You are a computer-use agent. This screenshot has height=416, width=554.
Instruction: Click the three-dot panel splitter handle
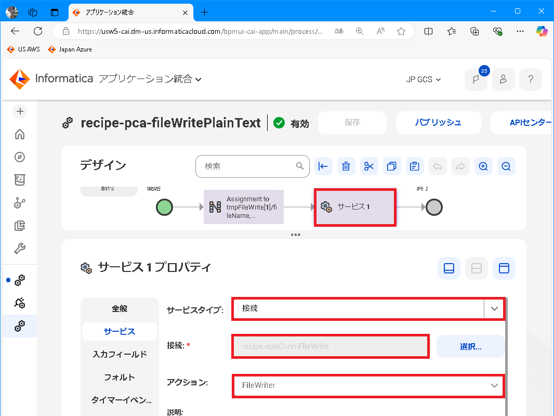point(295,235)
